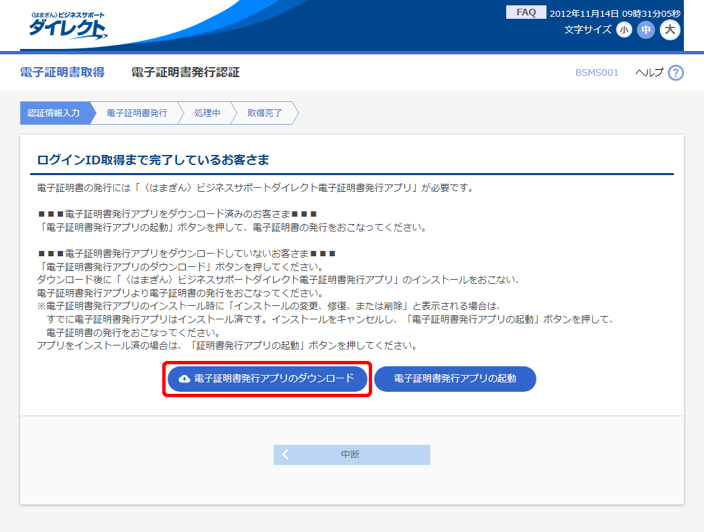Set text size to small (小)
704x532 pixels.
pyautogui.click(x=624, y=30)
